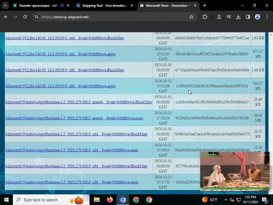Screen dimensions: 273x205
Task: Select hash fc358891923a5c9c31398fecfc600ecb1b992014
Action: [212, 86]
